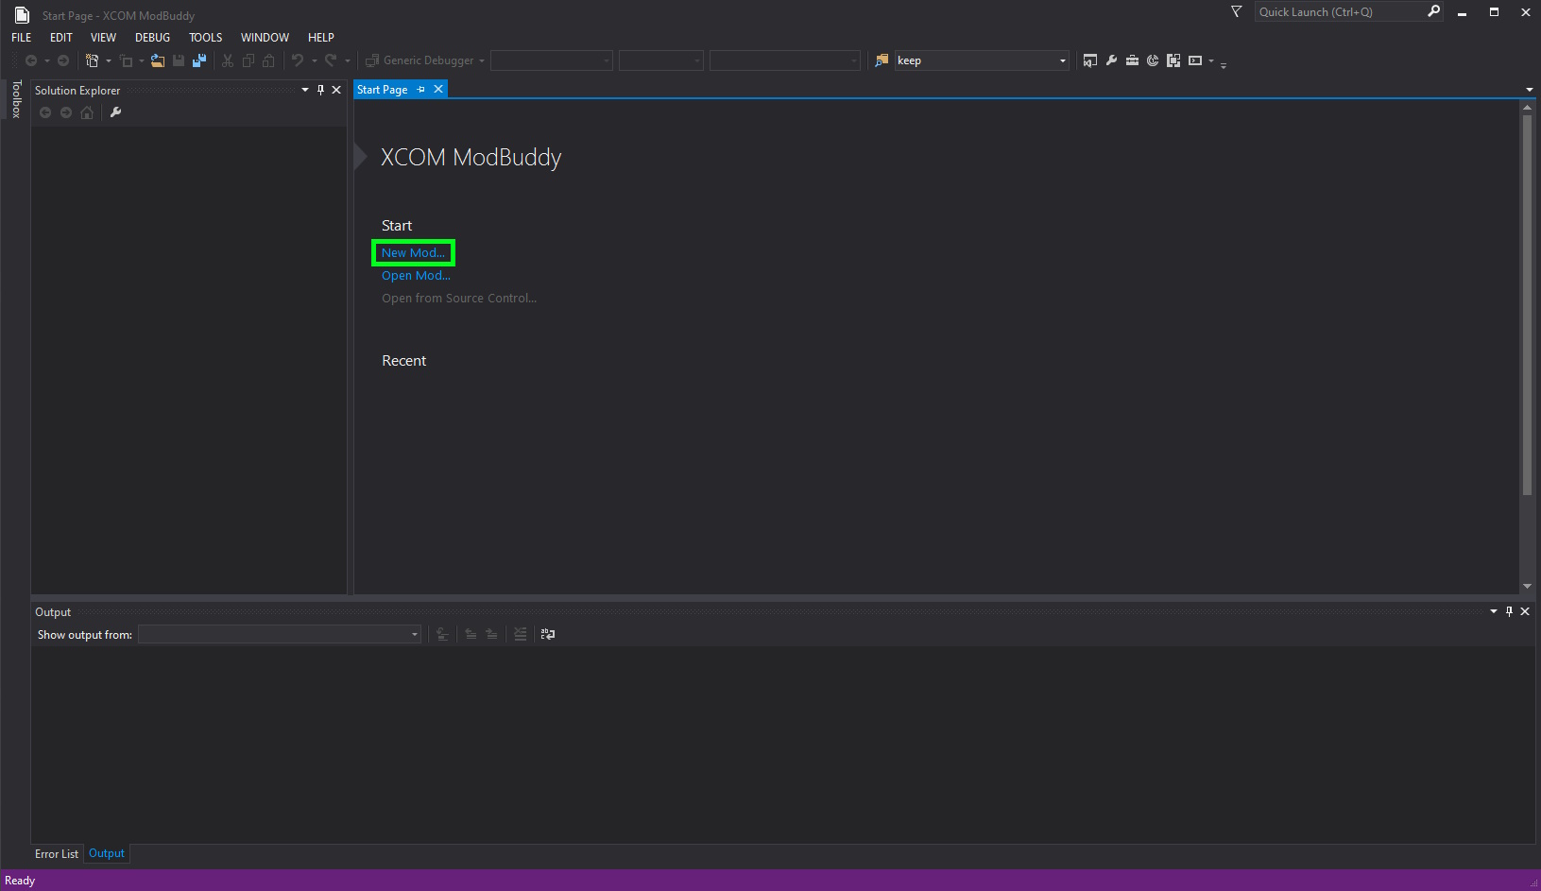Click the Undo arrow icon
1541x891 pixels.
click(x=298, y=60)
